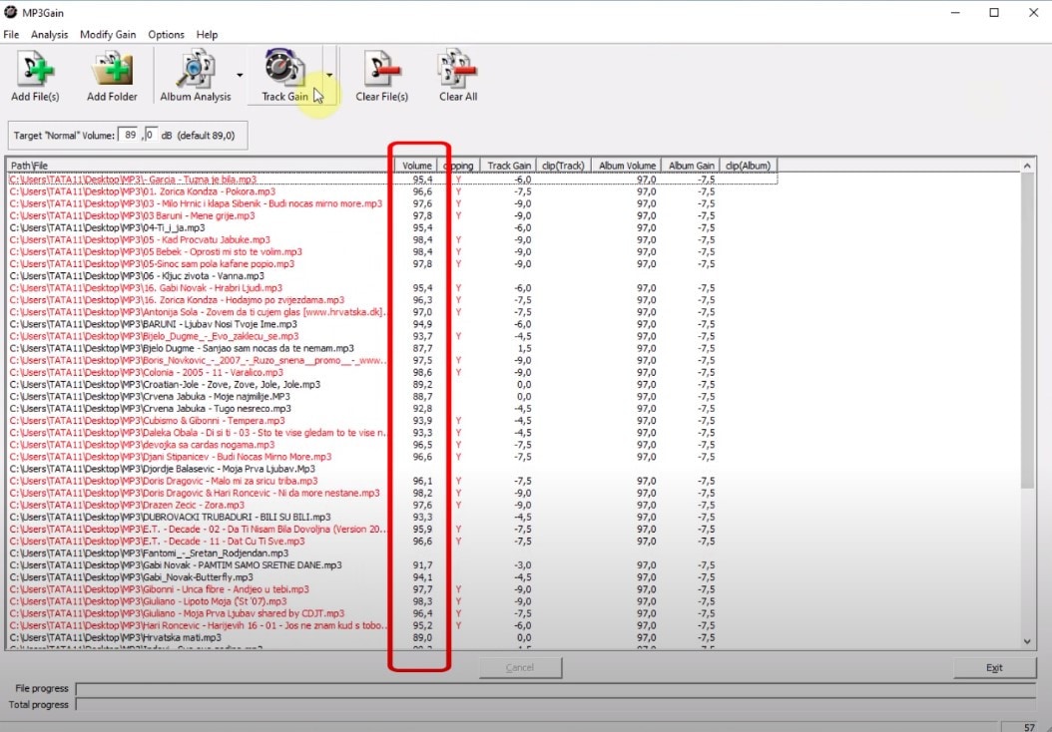Sort by Volume column header

[415, 166]
